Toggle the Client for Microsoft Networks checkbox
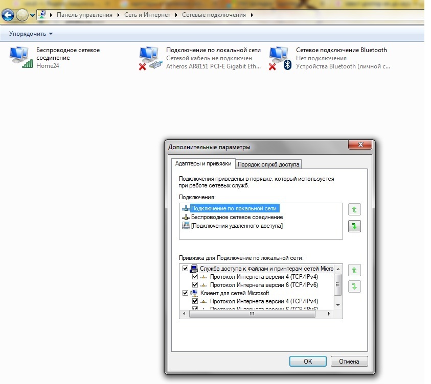 click(185, 293)
